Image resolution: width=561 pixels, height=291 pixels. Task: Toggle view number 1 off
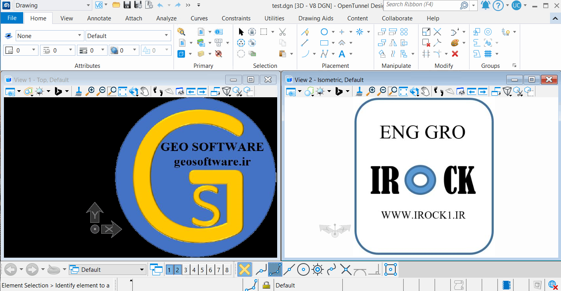pyautogui.click(x=169, y=270)
